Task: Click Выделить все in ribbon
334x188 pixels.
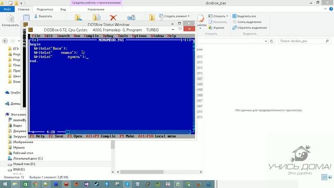Action: pyautogui.click(x=244, y=16)
